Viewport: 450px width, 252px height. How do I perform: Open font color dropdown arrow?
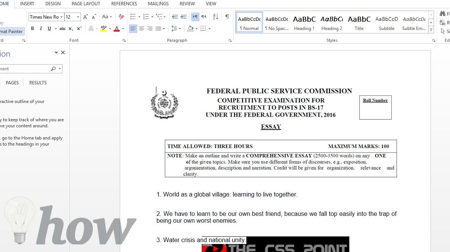(x=123, y=29)
